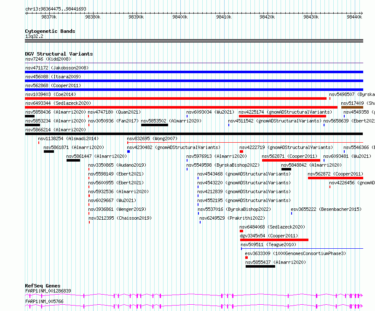Click nsv5855437 (Almarri2020) label
375x311 pixels.
tap(276, 262)
